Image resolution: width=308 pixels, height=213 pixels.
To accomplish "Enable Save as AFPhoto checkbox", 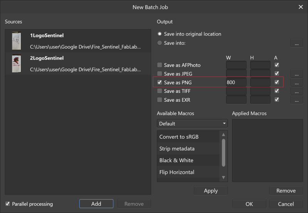I will click(x=160, y=65).
